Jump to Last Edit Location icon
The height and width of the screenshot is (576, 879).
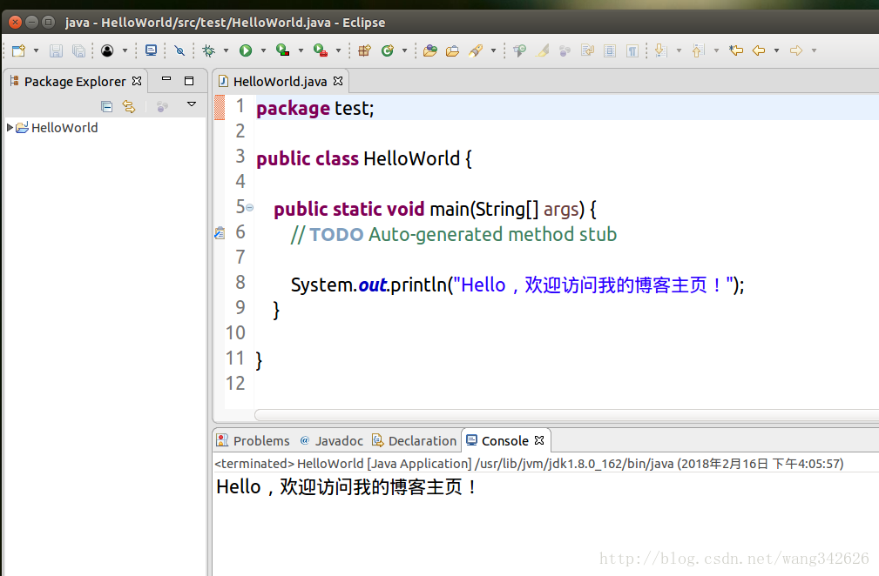coord(736,50)
